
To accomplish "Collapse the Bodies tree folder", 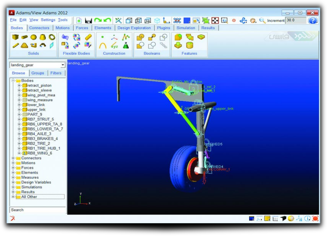I will (x=13, y=81).
